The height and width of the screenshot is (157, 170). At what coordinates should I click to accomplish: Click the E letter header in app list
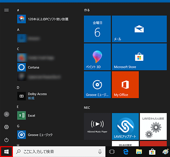click(x=18, y=107)
